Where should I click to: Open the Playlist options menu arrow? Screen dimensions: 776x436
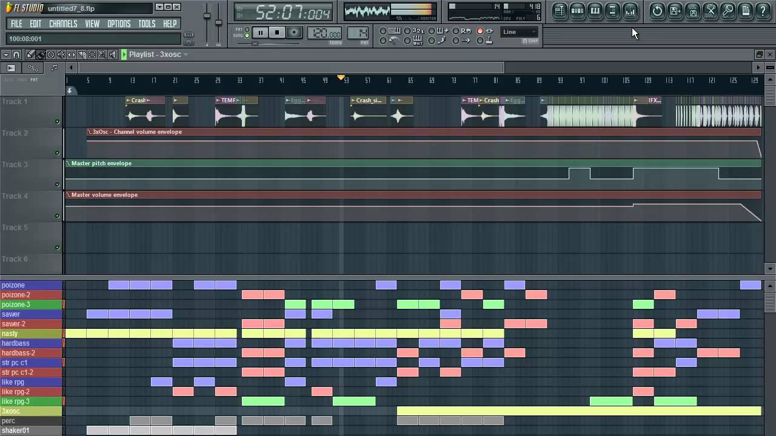(6, 54)
